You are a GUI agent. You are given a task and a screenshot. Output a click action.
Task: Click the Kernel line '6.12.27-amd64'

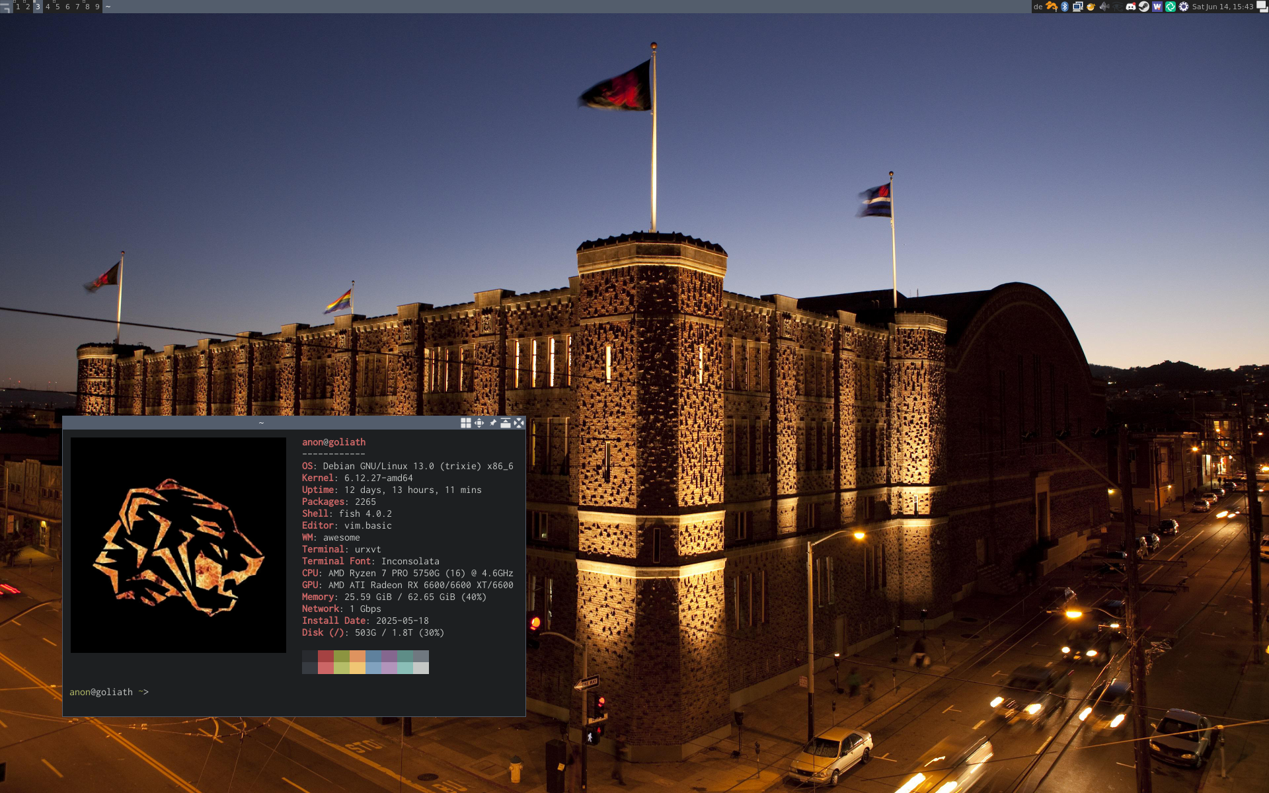(x=358, y=478)
